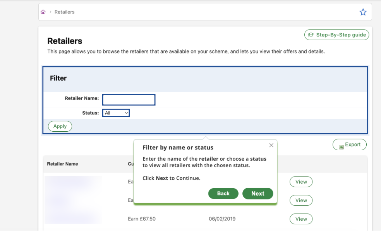381x232 pixels.
Task: Click the Apply button in the Filter panel
Action: tap(60, 126)
